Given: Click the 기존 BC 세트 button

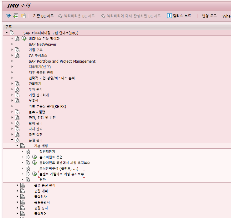Looking at the screenshot, I should pyautogui.click(x=43, y=16).
